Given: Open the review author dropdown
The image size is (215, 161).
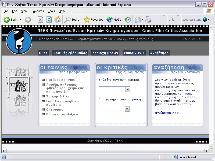Looking at the screenshot, I should click(x=114, y=89).
